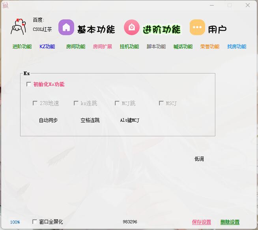Screen dimensions: 258x230
Task: Click the 删除设置 link
Action: 230,222
